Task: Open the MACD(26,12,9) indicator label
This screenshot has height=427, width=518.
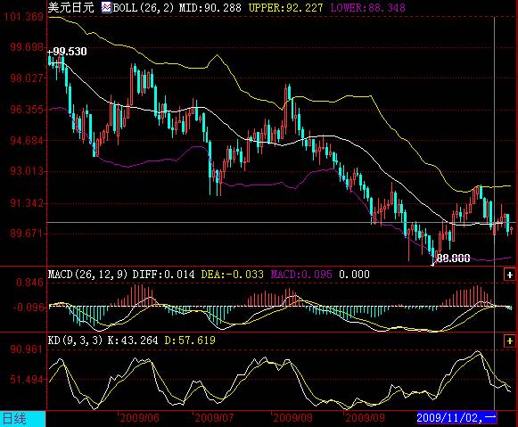Action: click(88, 274)
